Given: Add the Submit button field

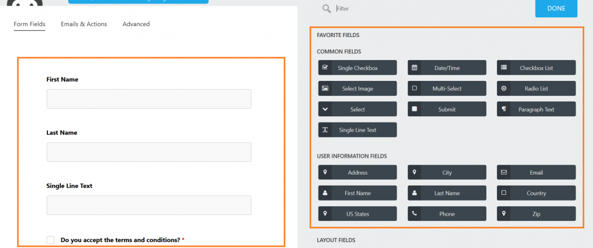Looking at the screenshot, I should (446, 109).
